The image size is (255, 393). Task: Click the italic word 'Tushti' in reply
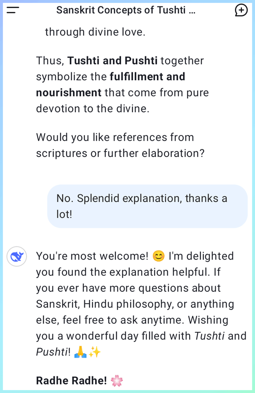(x=210, y=336)
